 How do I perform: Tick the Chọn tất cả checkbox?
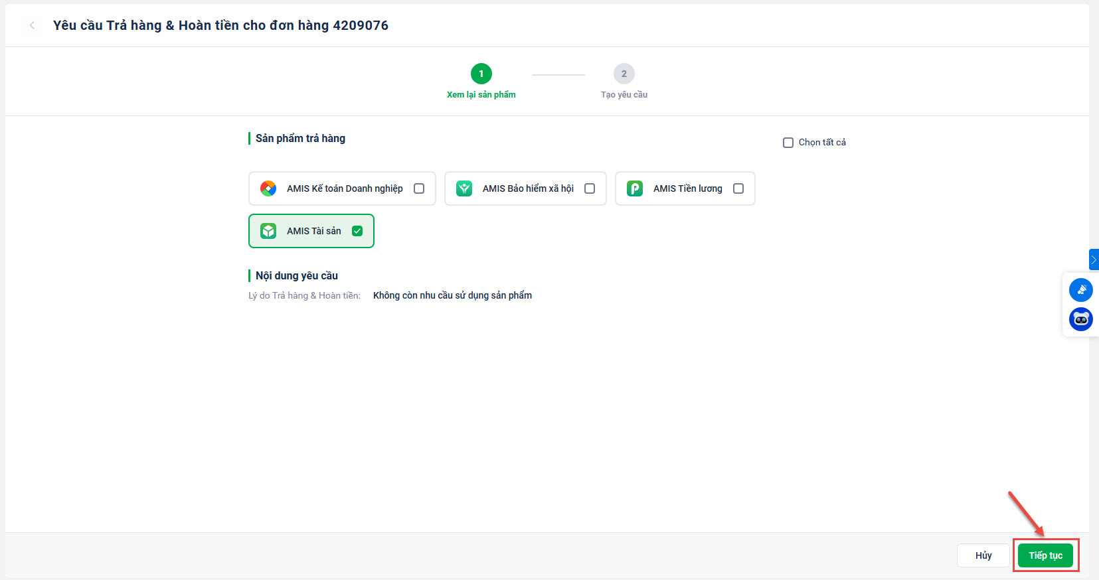(788, 143)
